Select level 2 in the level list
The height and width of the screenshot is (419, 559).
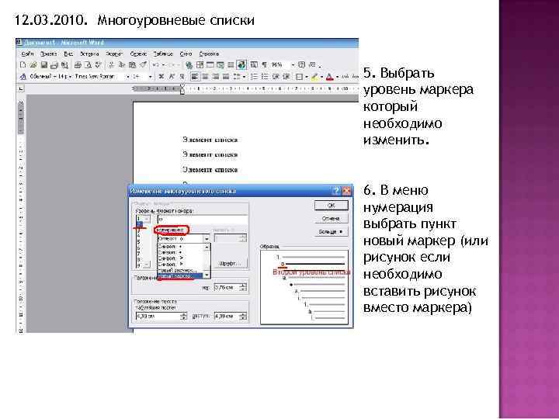(140, 224)
